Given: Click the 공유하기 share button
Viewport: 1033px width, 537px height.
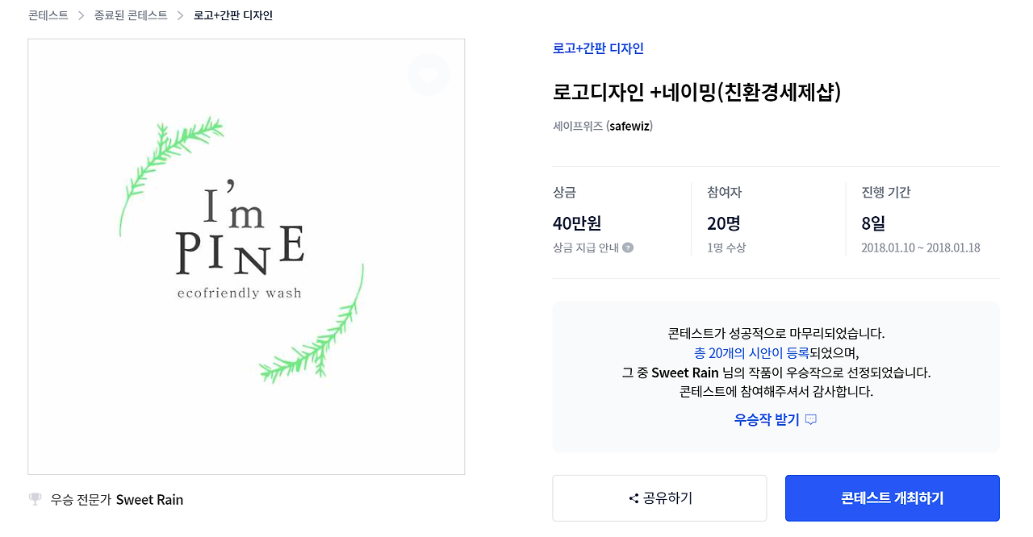Looking at the screenshot, I should (659, 498).
